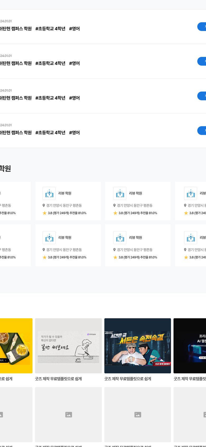The width and height of the screenshot is (206, 447).
Task: Click '3.8 (평가 249개) 추천율 81.0%' in bottom-row second card
Action: 67,257
